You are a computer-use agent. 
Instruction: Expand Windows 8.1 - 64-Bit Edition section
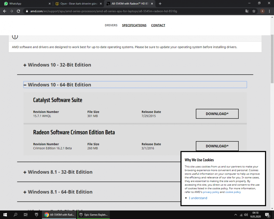[x=58, y=192]
